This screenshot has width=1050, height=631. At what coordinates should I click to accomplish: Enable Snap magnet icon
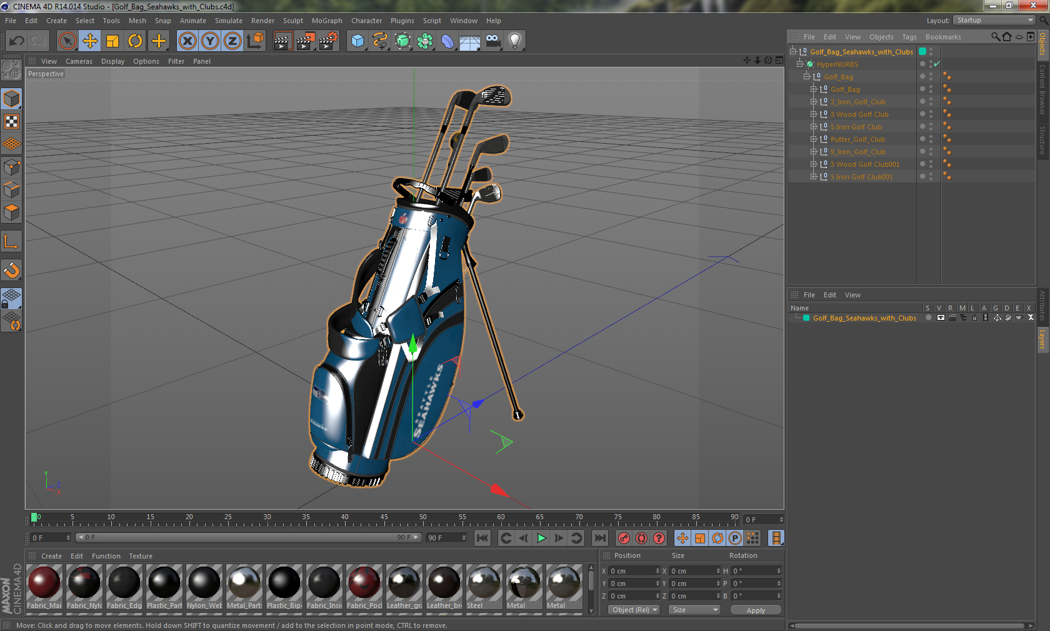tap(12, 270)
